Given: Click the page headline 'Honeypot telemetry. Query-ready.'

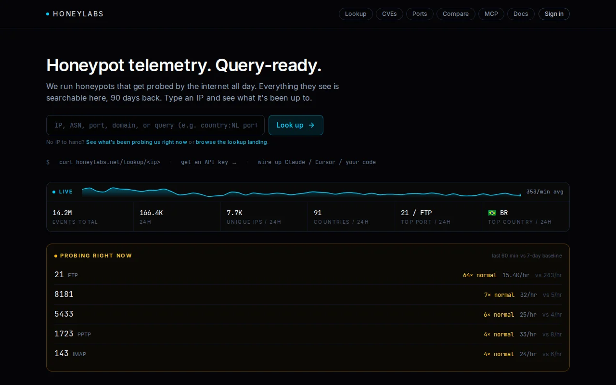Looking at the screenshot, I should (x=184, y=65).
